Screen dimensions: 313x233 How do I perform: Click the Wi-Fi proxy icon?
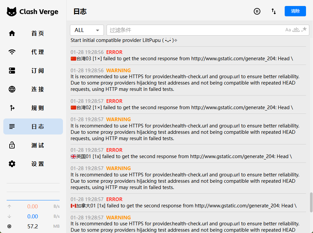12,52
